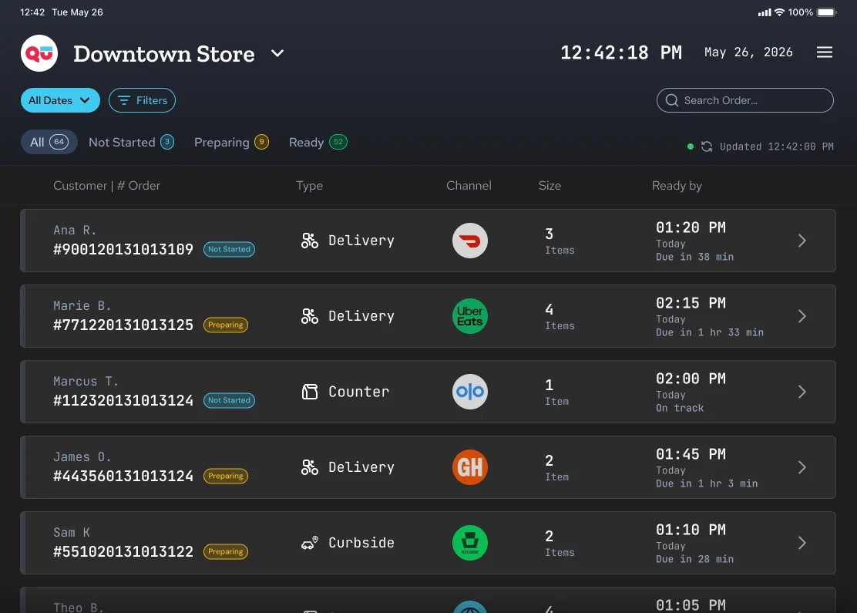Screen dimensions: 857x613
Task: Click Preparing badge on order #771220131013125
Action: [x=226, y=325]
